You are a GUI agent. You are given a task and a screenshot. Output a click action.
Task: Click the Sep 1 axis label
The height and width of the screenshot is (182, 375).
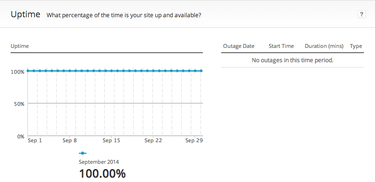[x=35, y=140]
